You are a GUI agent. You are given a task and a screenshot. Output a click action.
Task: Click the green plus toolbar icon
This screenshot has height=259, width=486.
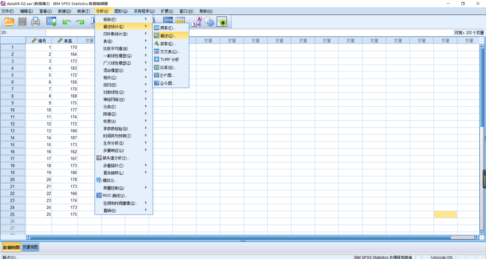222,22
